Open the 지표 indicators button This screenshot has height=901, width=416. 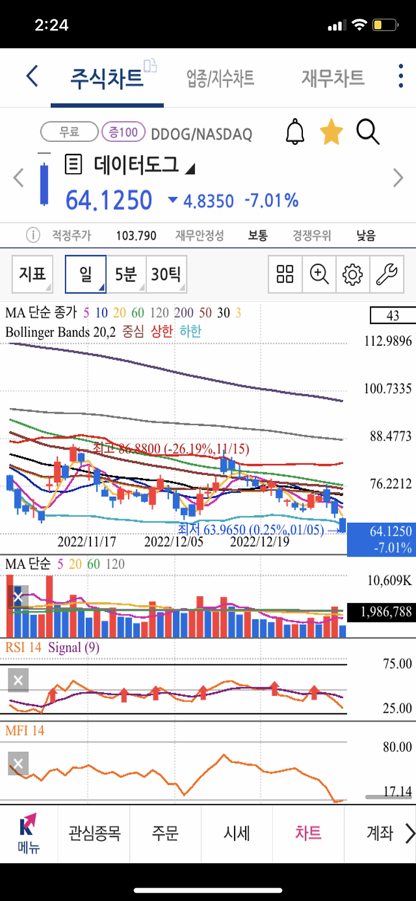pos(33,274)
